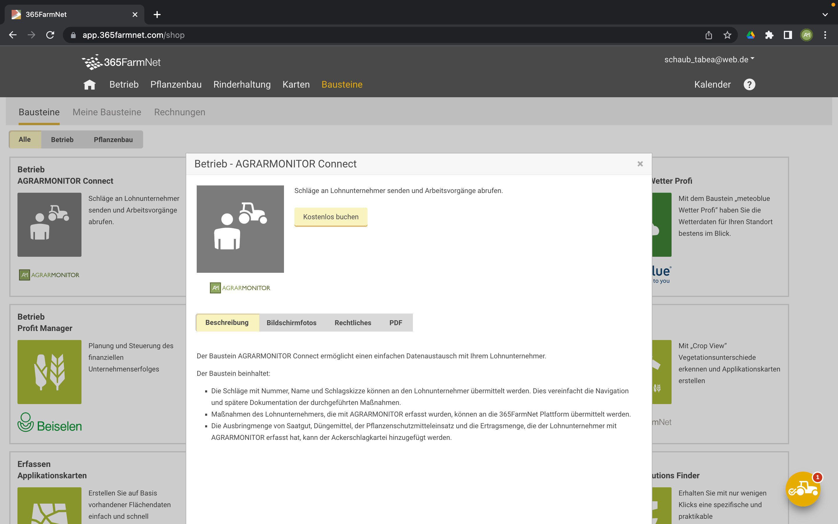Click the 365FarmNet logo
Viewport: 838px width, 524px height.
click(x=121, y=62)
